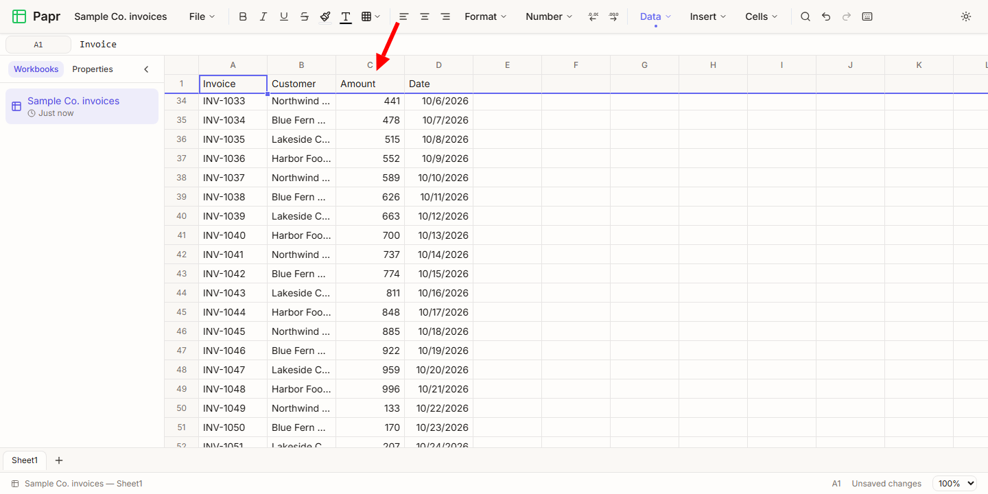Viewport: 988px width, 494px height.
Task: Select cell with date 10/15/2026
Action: click(x=439, y=274)
